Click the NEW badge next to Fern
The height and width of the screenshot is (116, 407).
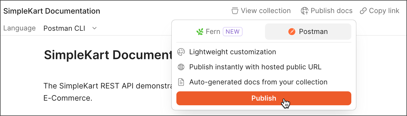coord(233,32)
